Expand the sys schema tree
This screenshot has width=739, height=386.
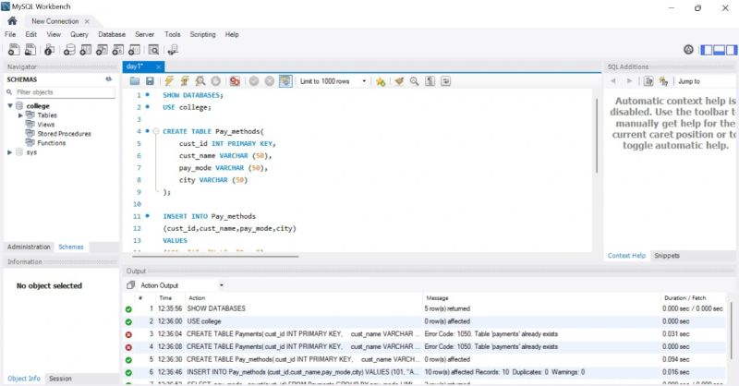(x=10, y=152)
